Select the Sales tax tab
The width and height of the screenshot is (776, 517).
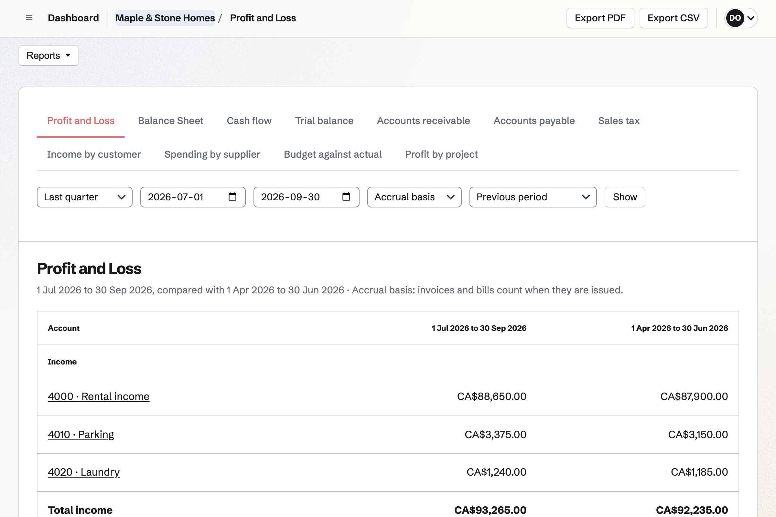(x=619, y=121)
